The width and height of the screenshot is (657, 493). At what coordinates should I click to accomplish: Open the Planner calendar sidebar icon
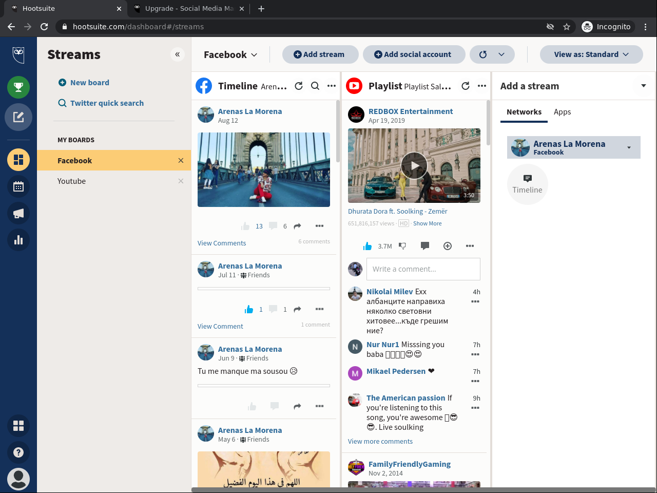point(18,186)
